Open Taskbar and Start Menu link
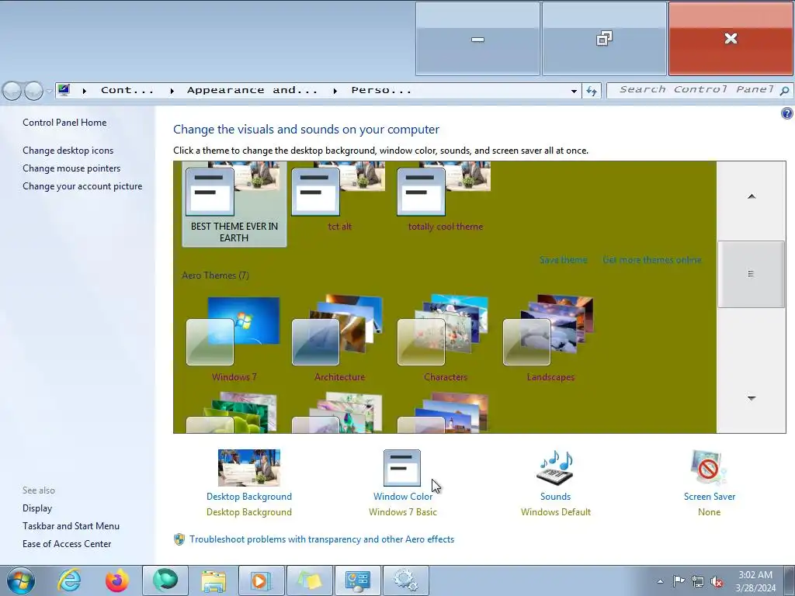795x596 pixels. (71, 526)
